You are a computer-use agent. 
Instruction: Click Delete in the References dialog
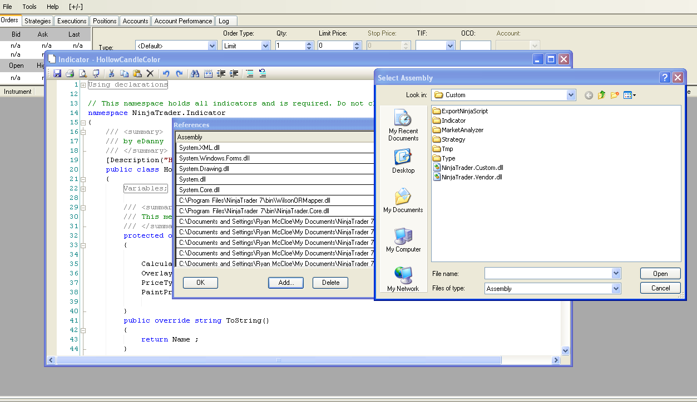coord(330,283)
